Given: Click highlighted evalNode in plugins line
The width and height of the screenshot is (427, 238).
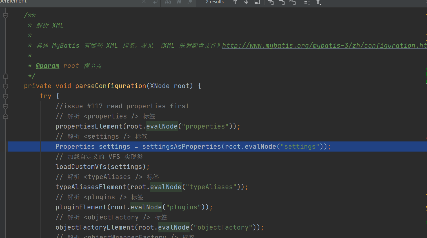Looking at the screenshot, I should 146,207.
